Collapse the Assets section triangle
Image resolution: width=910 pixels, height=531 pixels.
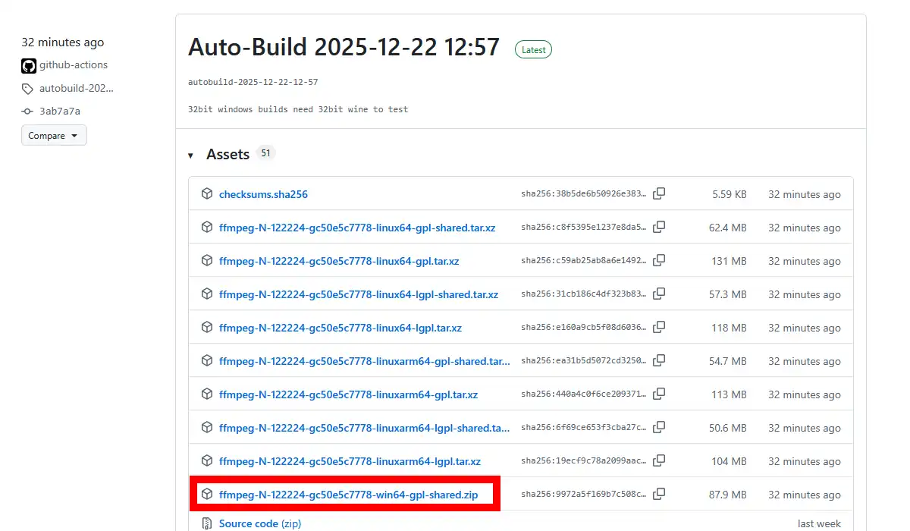tap(191, 155)
